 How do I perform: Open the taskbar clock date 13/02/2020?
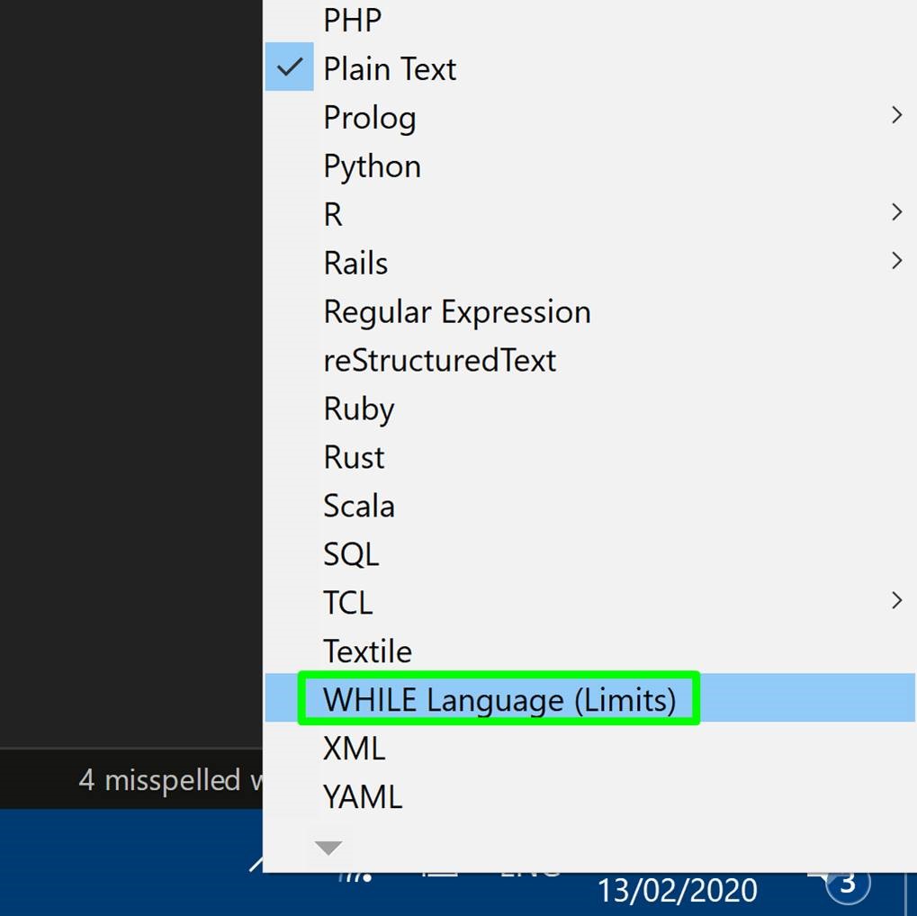pyautogui.click(x=678, y=892)
